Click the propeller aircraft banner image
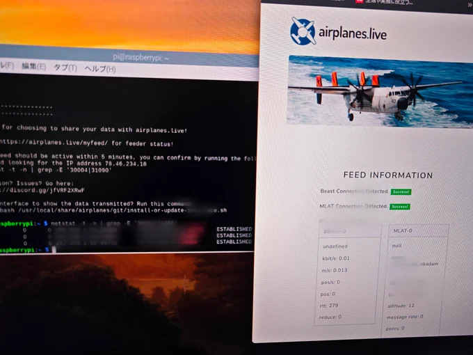Viewport: 473px width, 355px height. (380, 91)
